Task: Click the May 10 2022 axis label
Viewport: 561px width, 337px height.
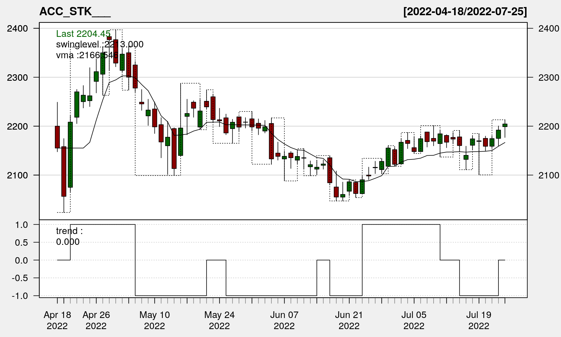Action: click(155, 320)
